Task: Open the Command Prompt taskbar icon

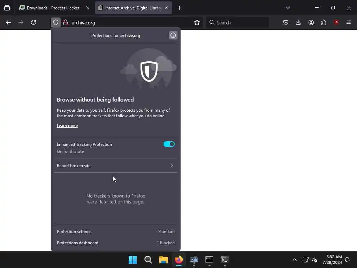Action: pyautogui.click(x=209, y=260)
